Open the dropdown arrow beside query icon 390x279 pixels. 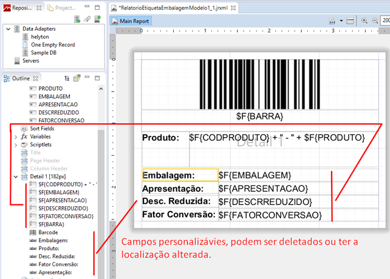pyautogui.click(x=341, y=21)
